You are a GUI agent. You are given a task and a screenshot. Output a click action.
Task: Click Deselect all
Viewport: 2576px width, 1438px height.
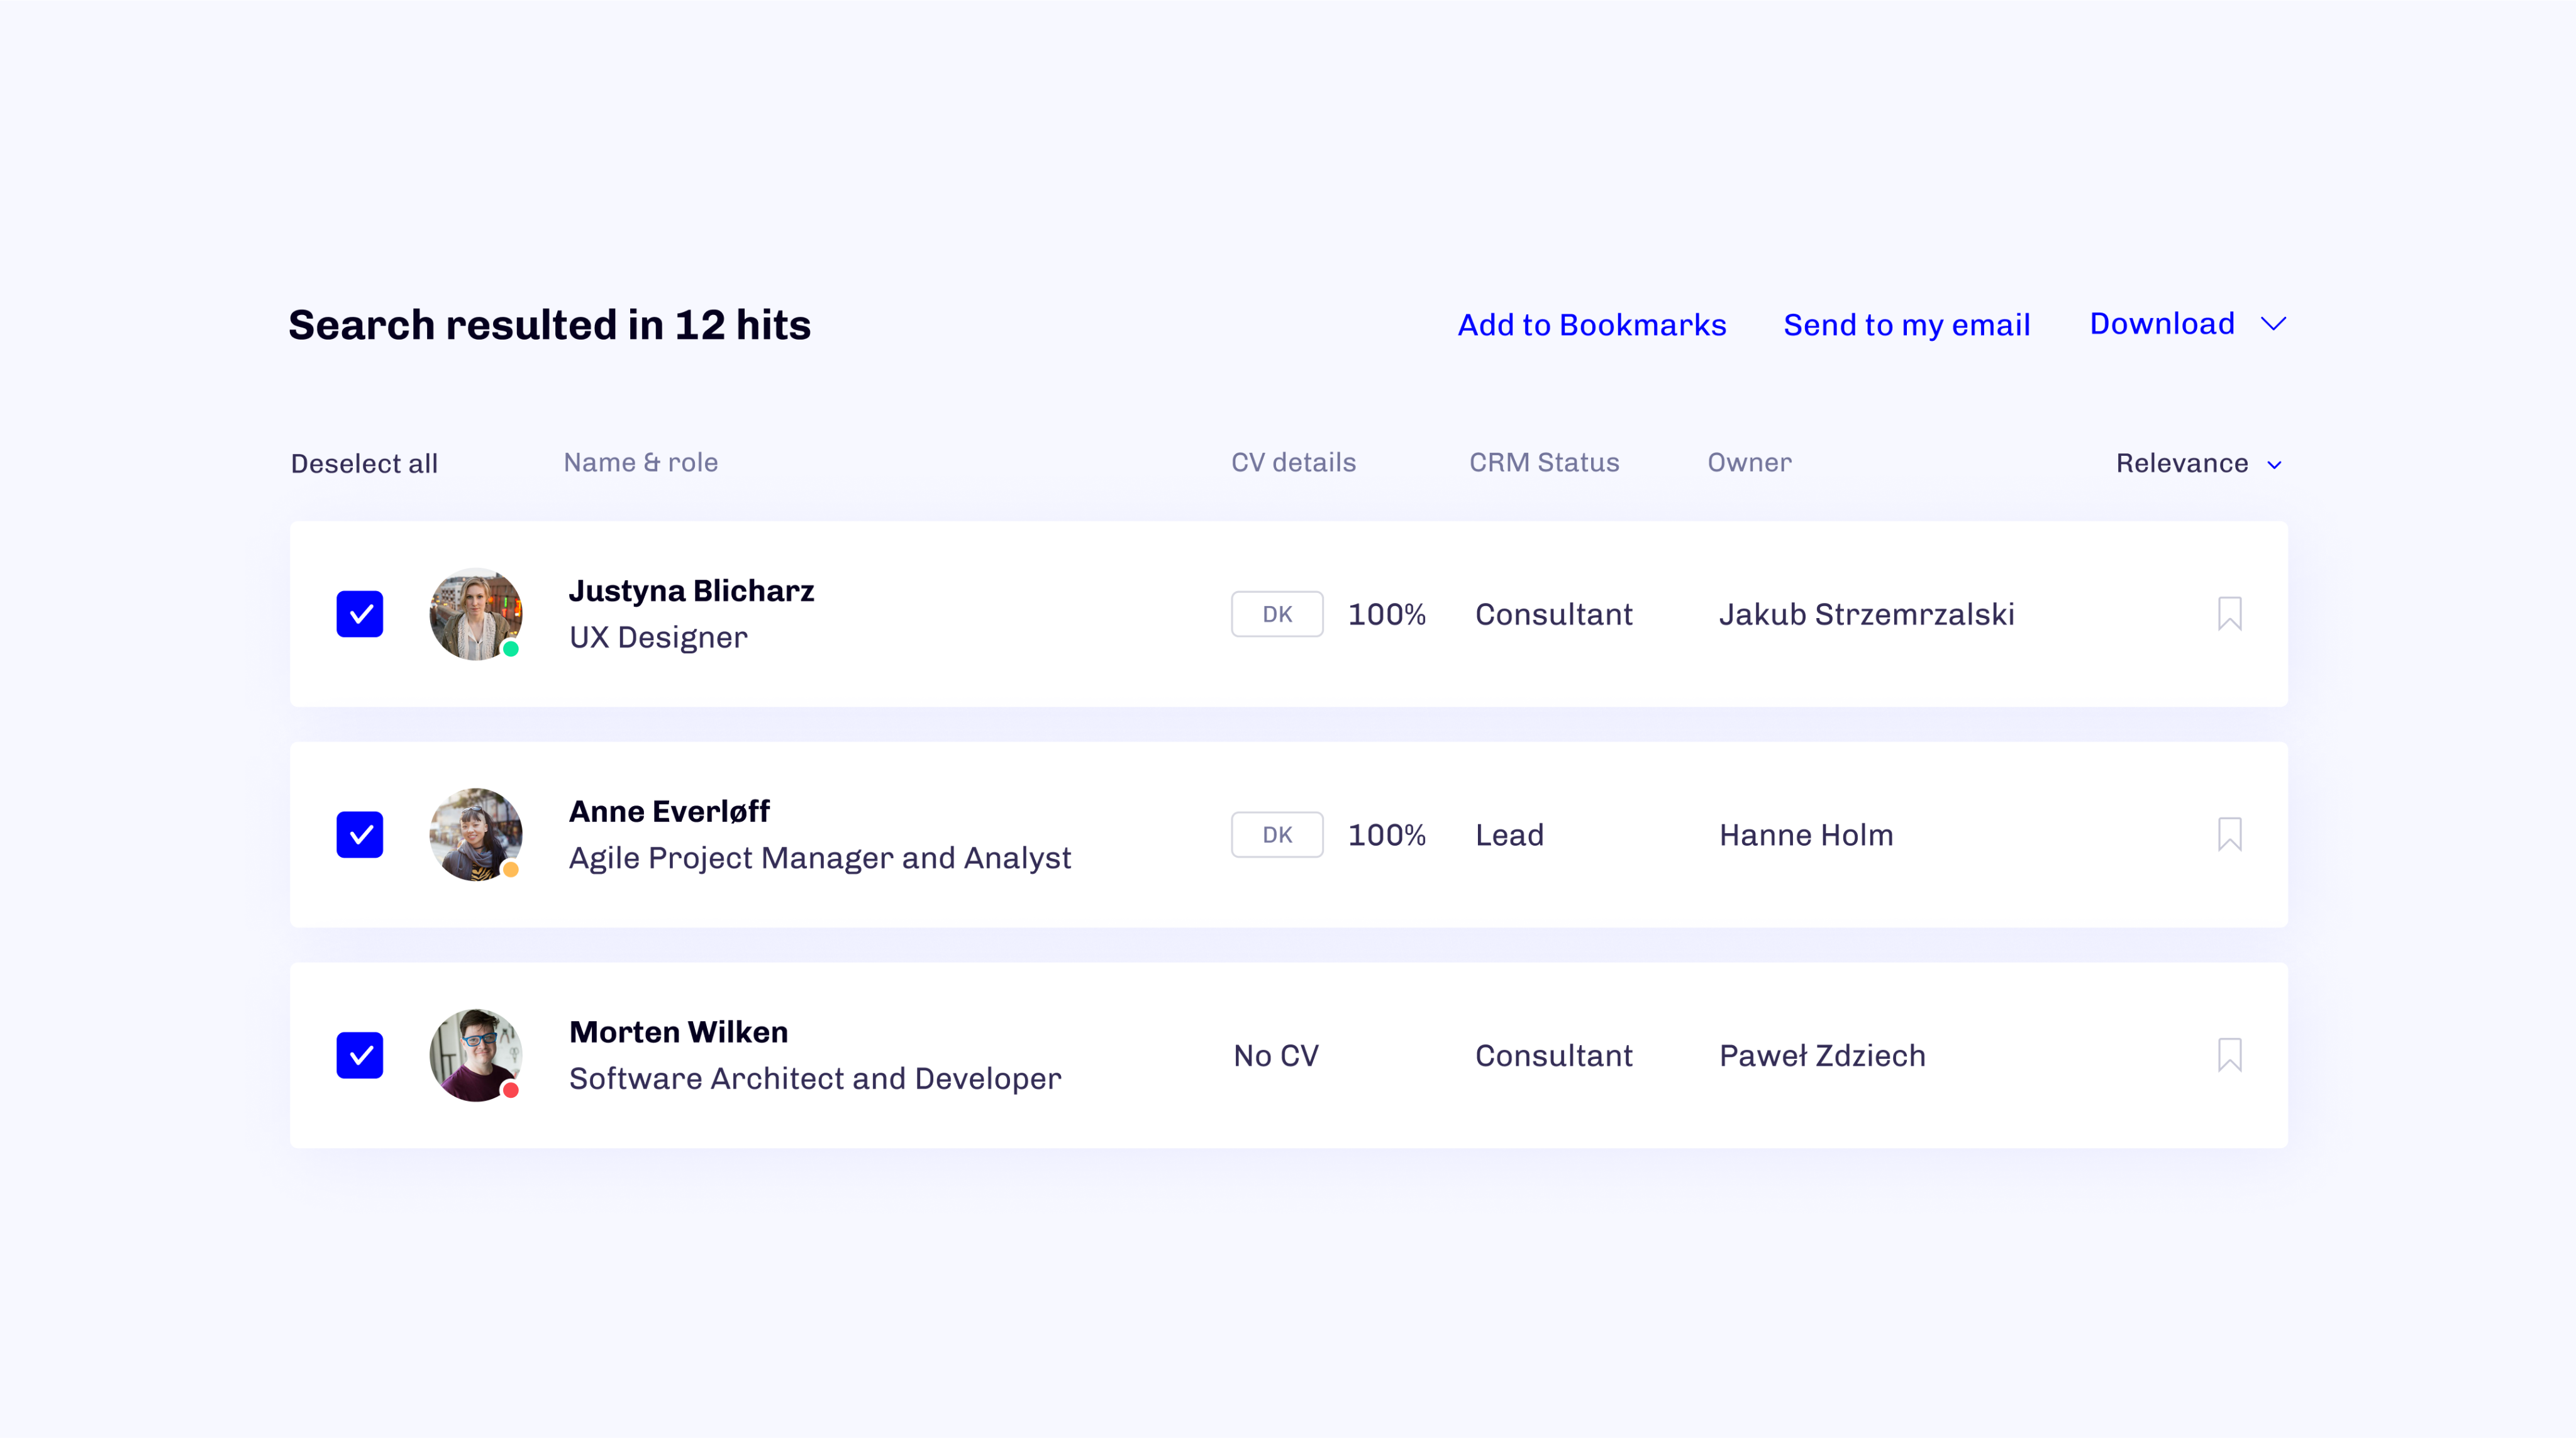coord(364,464)
